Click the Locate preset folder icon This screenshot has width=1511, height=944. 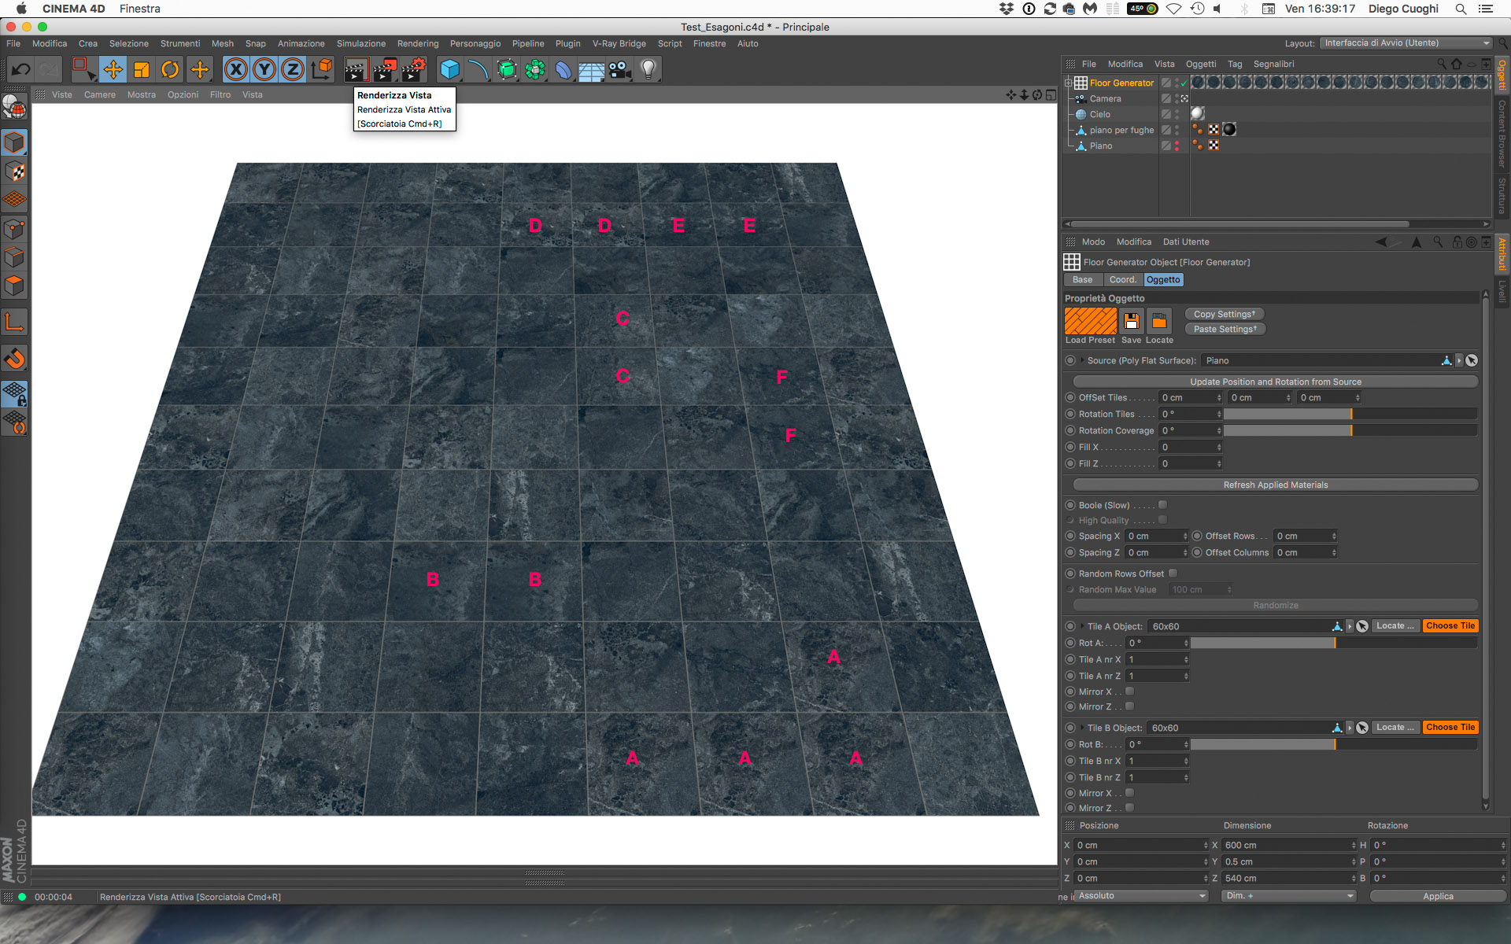coord(1159,321)
